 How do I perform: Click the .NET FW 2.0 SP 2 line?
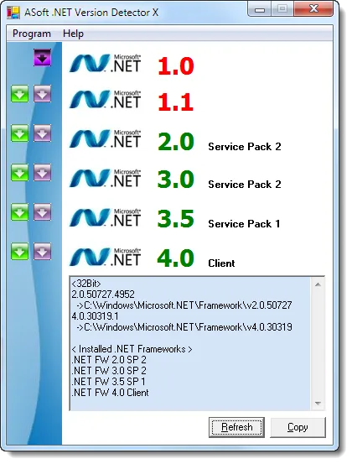pyautogui.click(x=109, y=360)
